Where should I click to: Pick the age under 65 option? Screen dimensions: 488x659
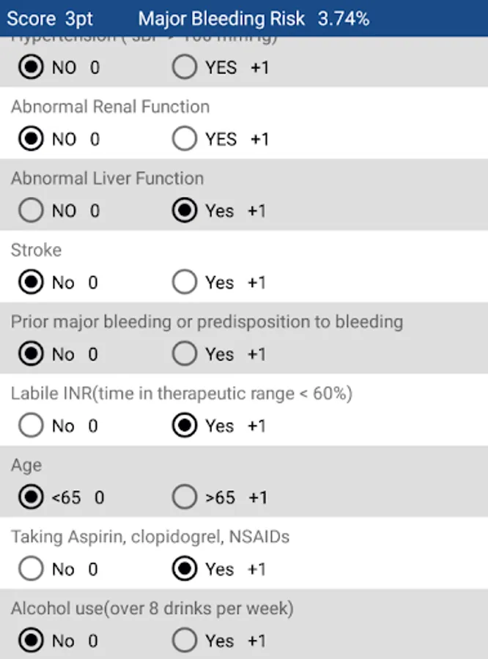pos(31,498)
